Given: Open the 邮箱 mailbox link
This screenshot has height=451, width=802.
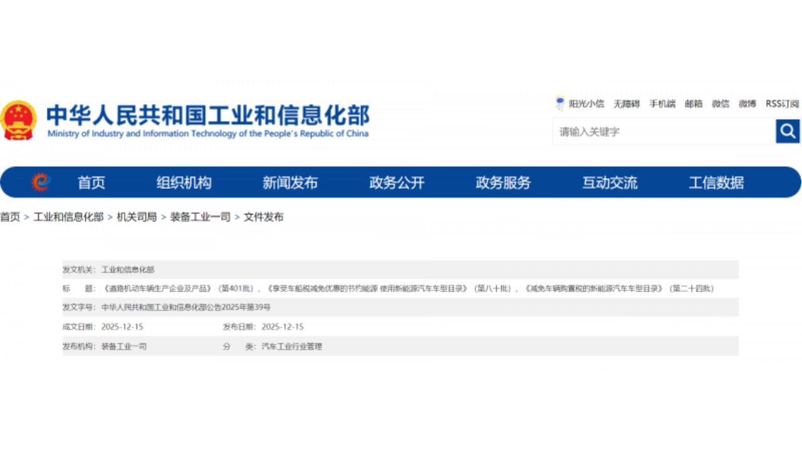Looking at the screenshot, I should tap(692, 103).
